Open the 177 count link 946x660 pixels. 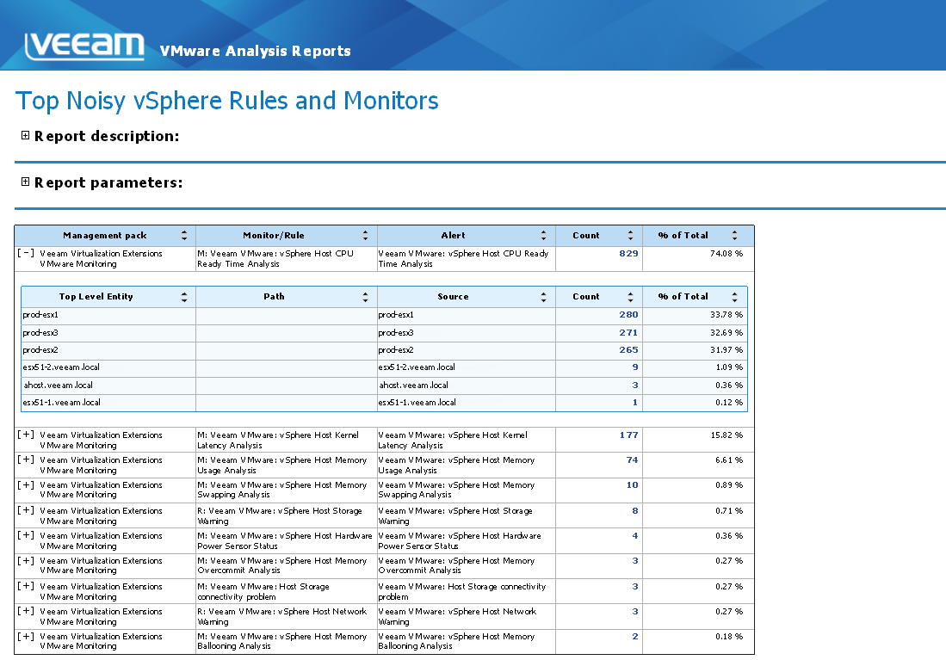(628, 435)
